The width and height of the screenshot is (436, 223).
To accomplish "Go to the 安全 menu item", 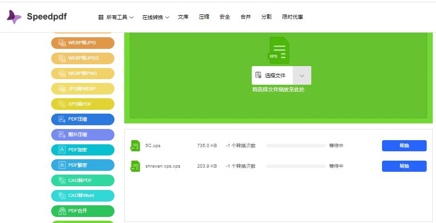I will 225,17.
